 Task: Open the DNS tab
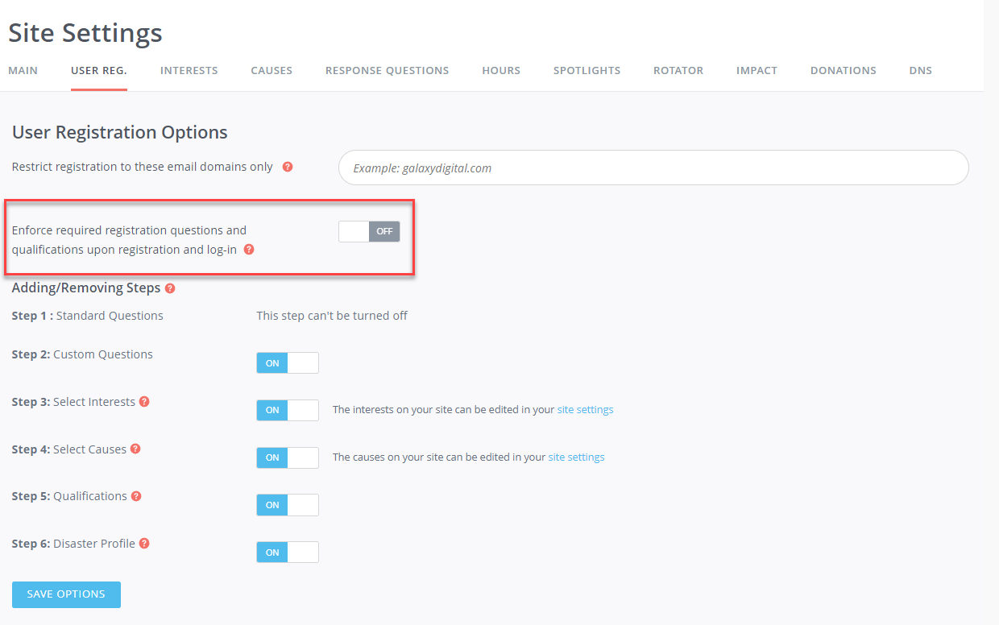[x=921, y=71]
